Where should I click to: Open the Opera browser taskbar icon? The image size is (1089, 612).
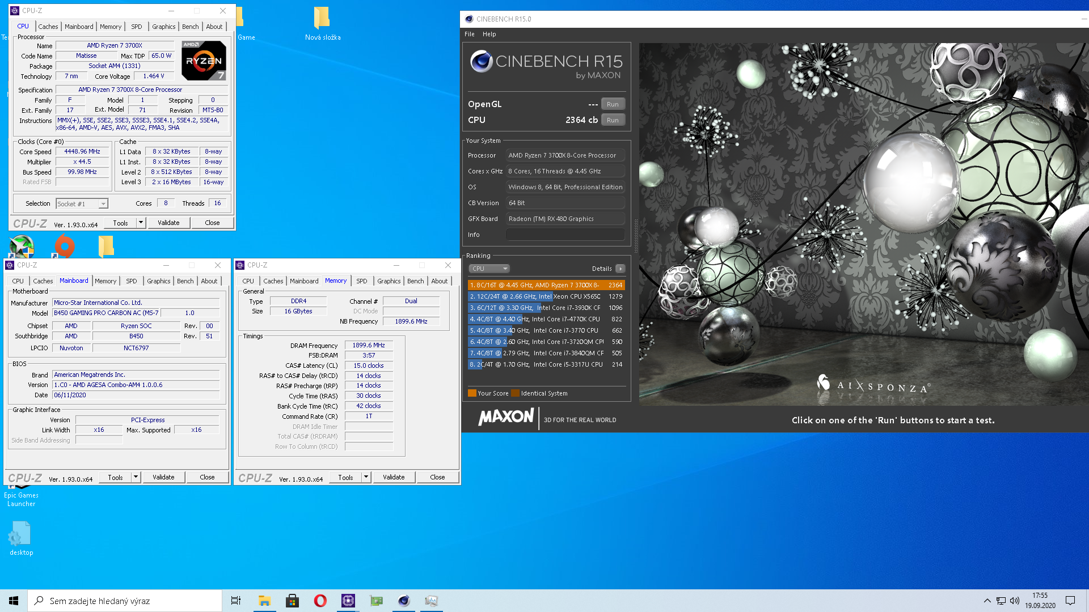[x=320, y=601]
